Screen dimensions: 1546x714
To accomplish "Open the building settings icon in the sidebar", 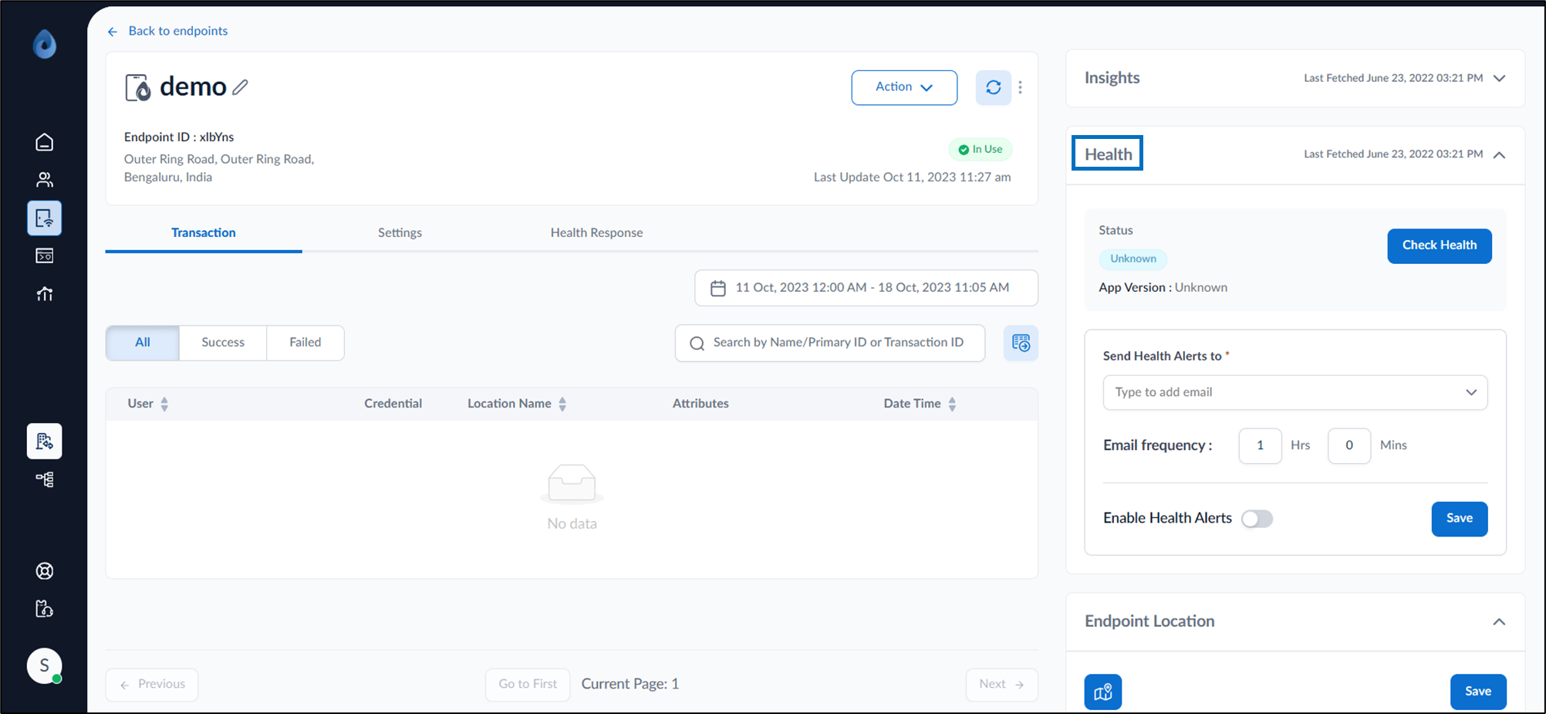I will pyautogui.click(x=45, y=442).
